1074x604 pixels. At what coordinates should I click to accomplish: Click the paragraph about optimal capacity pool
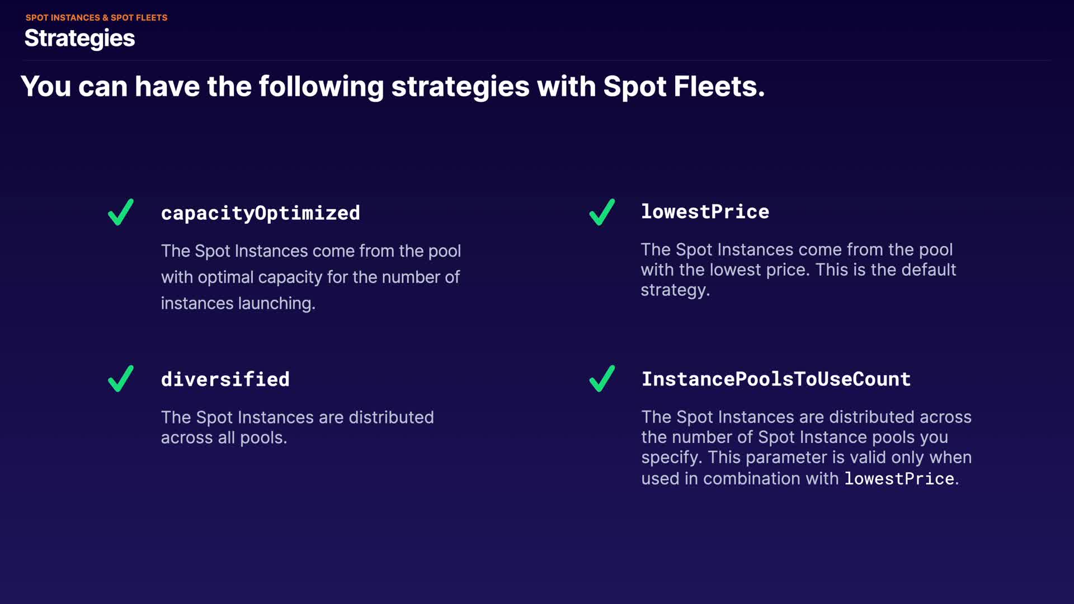click(310, 277)
